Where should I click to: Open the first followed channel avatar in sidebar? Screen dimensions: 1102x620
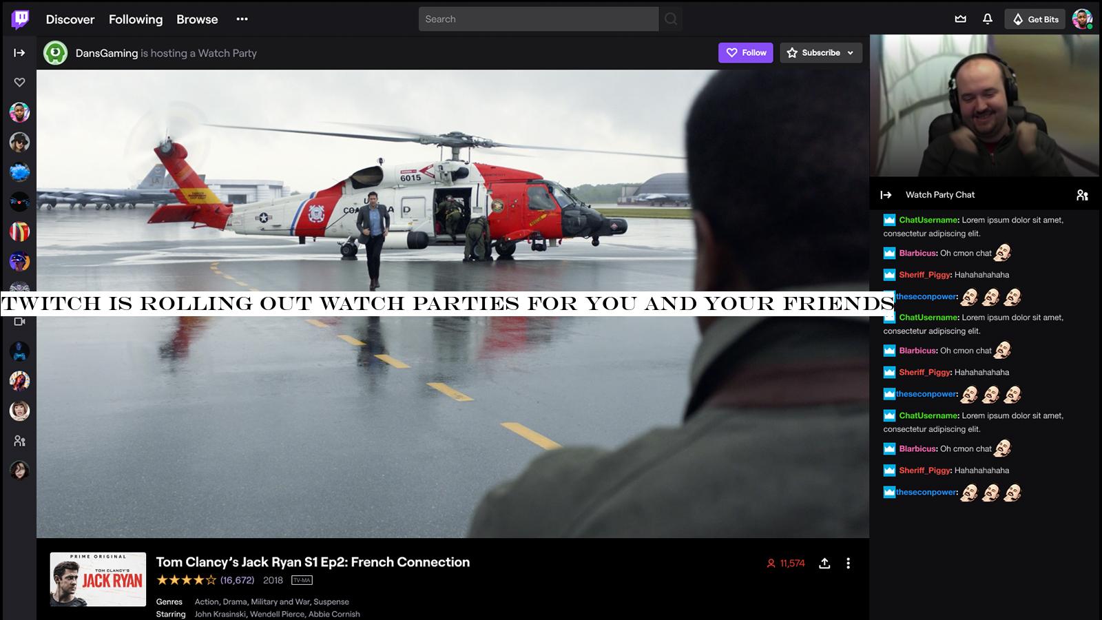coord(19,112)
